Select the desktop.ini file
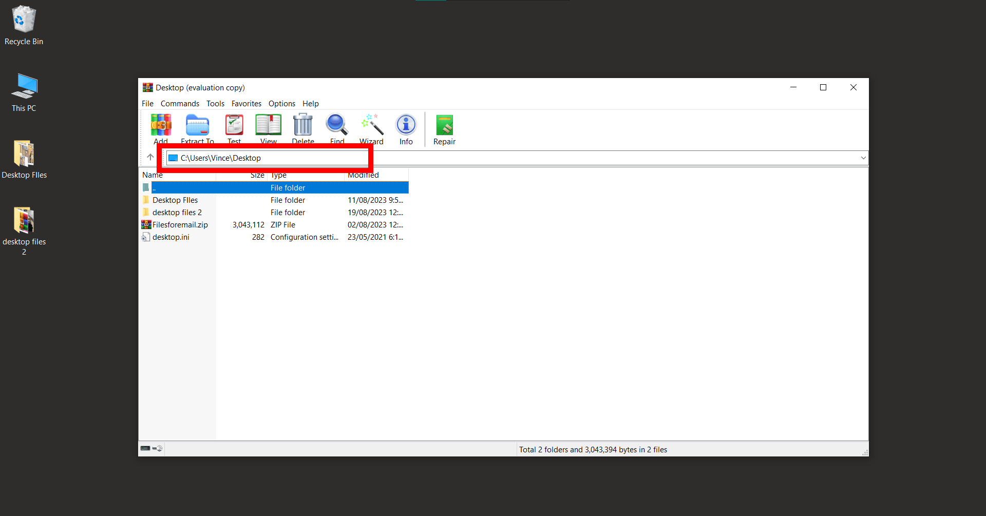Screen dimensions: 986x516 coord(170,237)
